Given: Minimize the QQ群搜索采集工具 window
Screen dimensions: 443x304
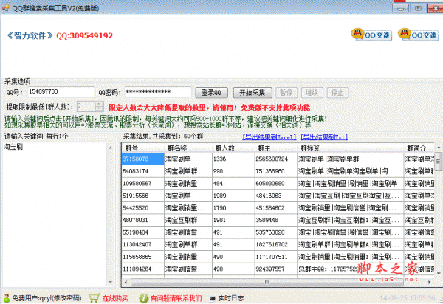Looking at the screenshot, I should tap(400, 8).
